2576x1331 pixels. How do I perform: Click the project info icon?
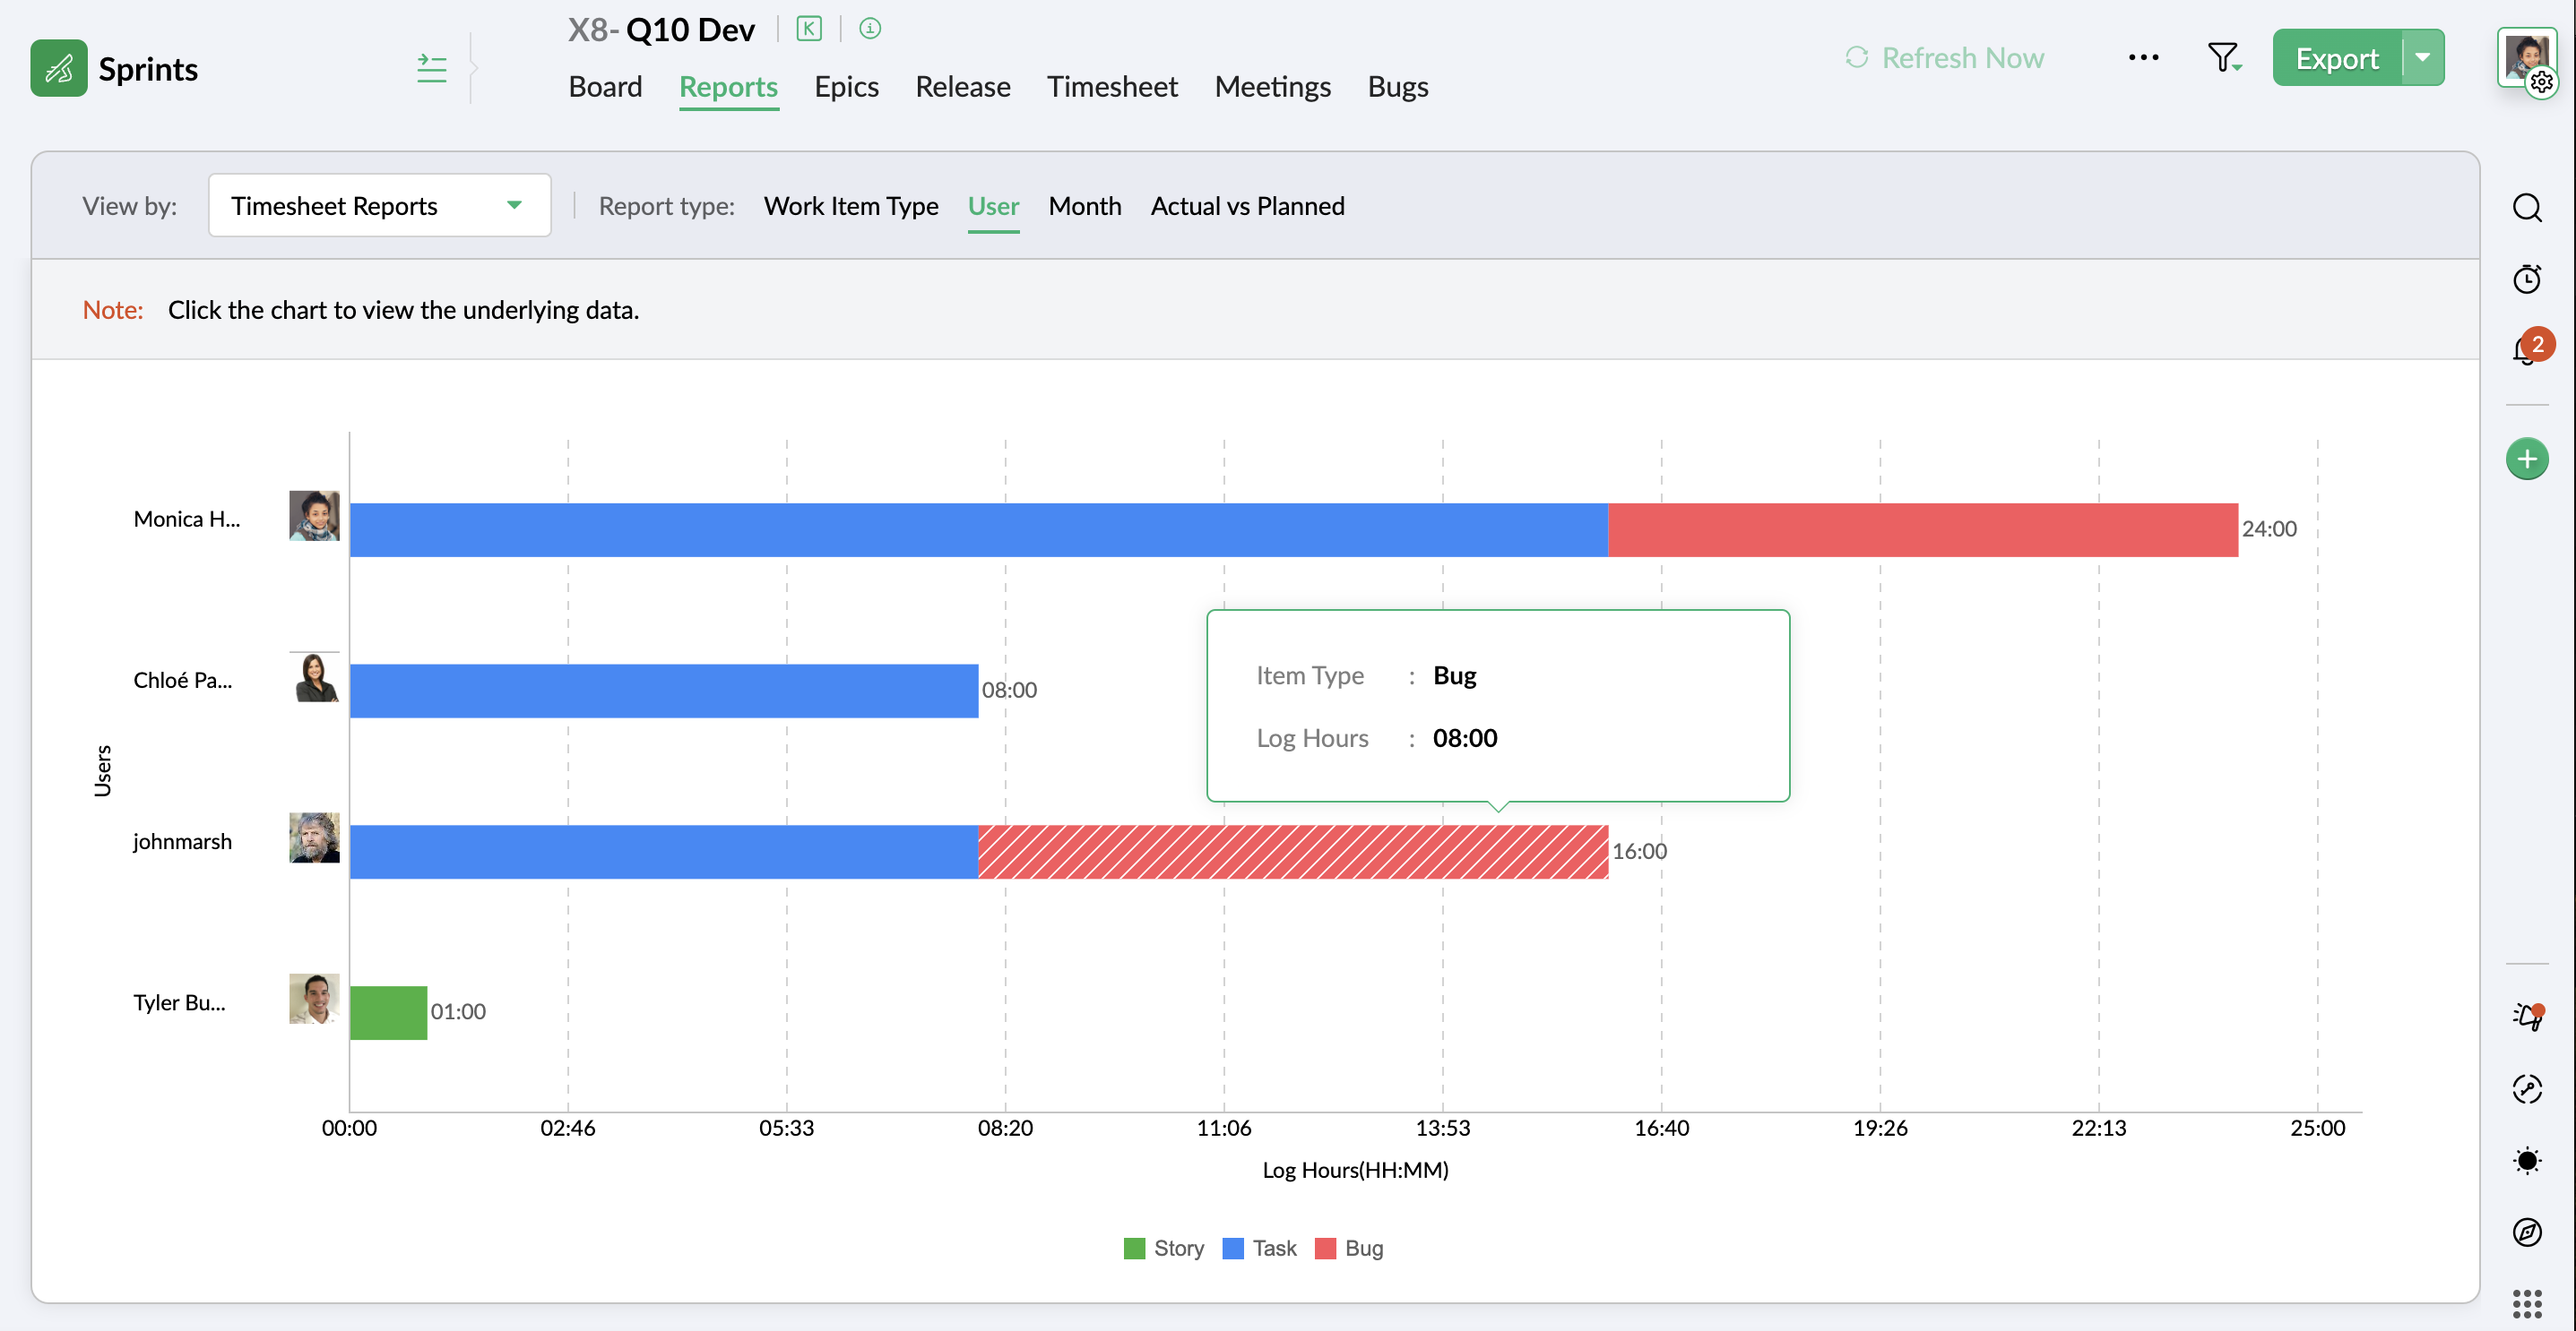869,29
